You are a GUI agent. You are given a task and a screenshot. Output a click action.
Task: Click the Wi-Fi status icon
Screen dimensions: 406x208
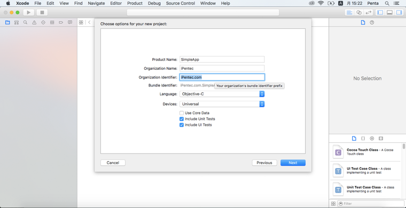[x=321, y=3]
